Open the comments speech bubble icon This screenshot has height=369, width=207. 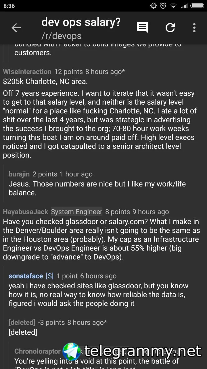pos(142,28)
